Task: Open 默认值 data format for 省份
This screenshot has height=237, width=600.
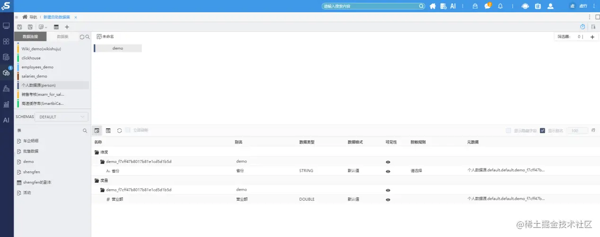Action: coord(353,171)
